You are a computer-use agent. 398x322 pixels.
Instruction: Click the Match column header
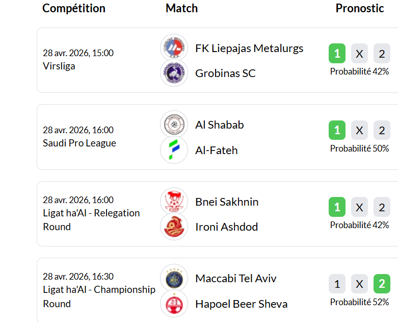[181, 8]
